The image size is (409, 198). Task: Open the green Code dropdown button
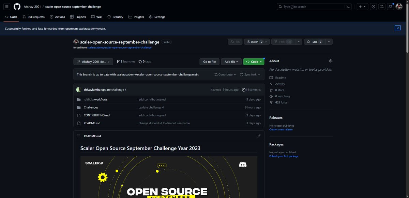click(x=254, y=61)
